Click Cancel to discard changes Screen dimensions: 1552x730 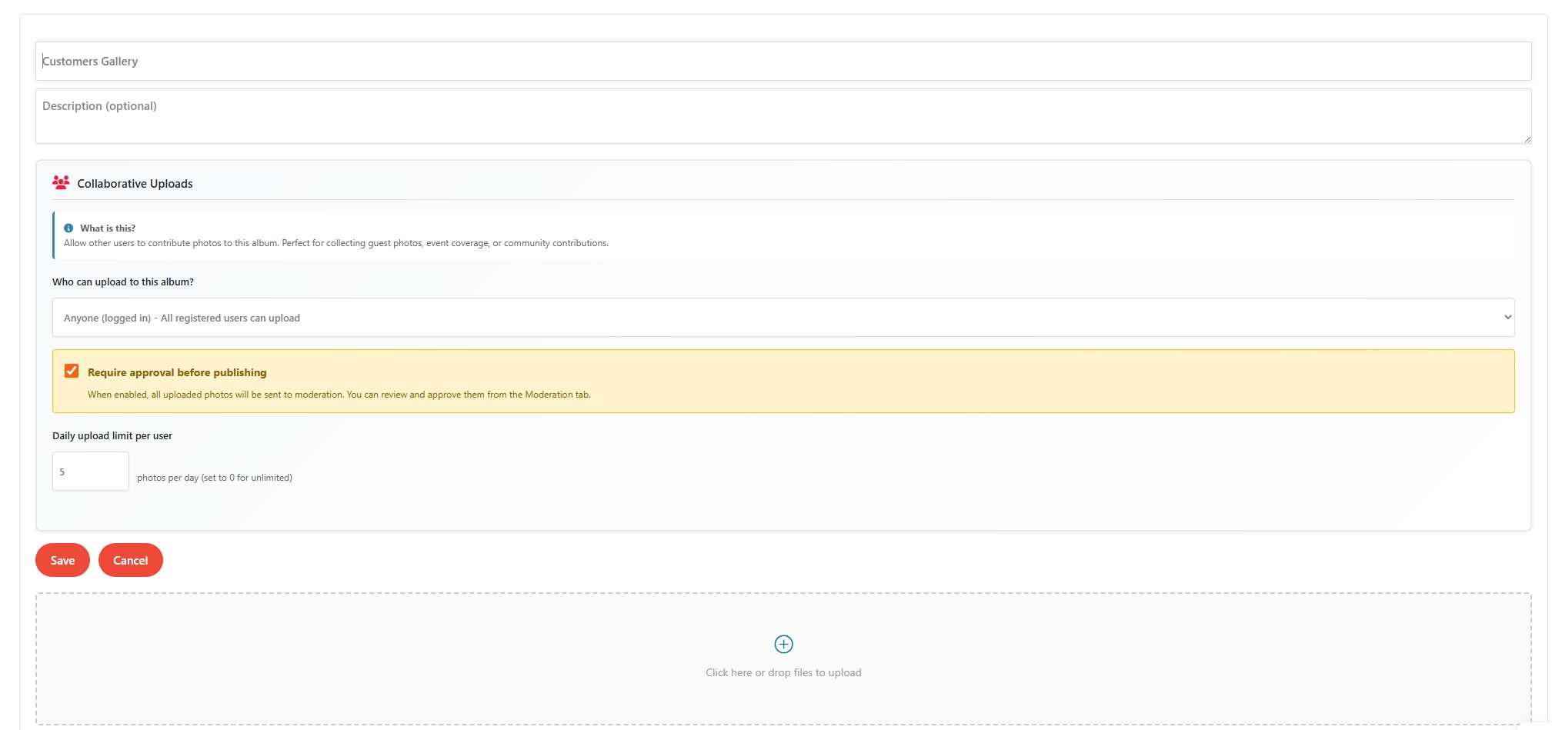point(130,560)
